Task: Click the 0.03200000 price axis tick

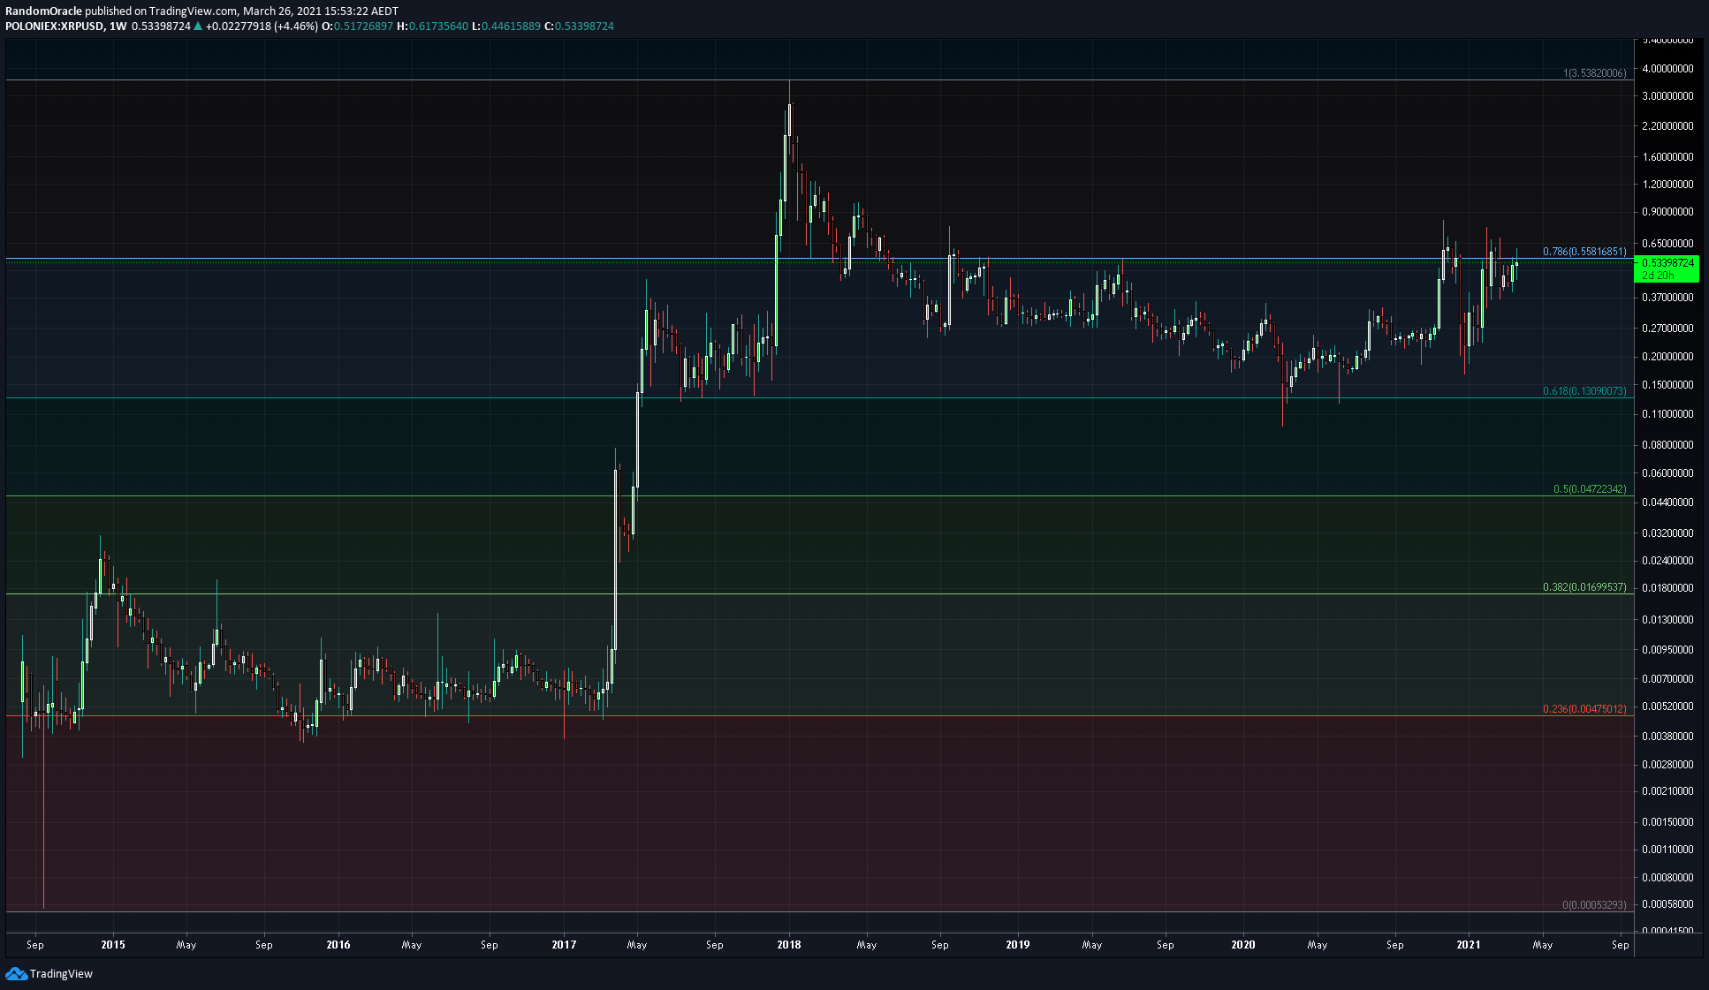Action: coord(1667,533)
